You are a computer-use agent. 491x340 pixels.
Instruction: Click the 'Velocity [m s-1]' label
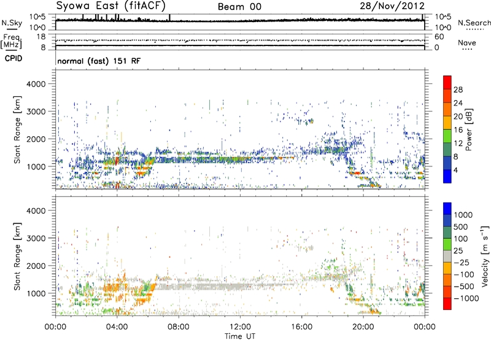coord(485,256)
